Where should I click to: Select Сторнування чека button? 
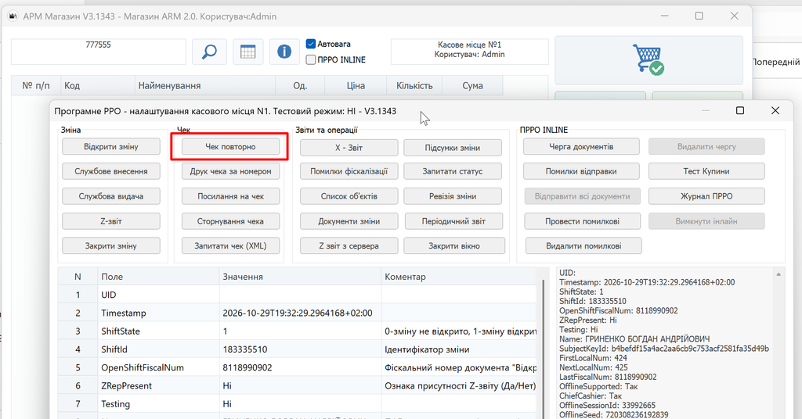tap(231, 221)
